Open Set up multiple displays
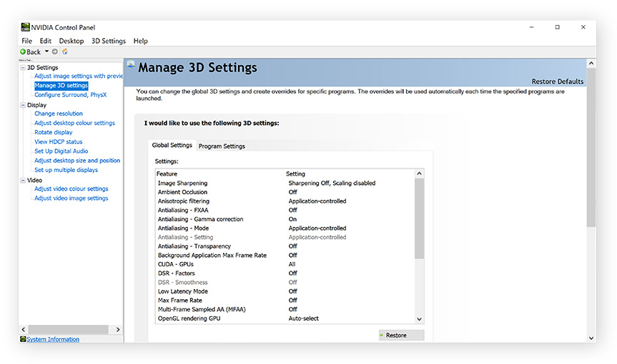617x364 pixels. [x=66, y=170]
